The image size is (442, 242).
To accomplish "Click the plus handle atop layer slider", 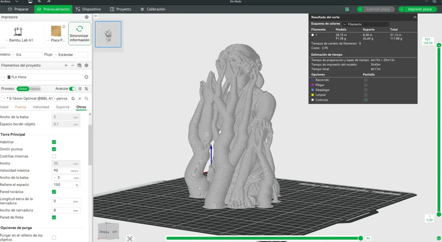I will click(438, 46).
